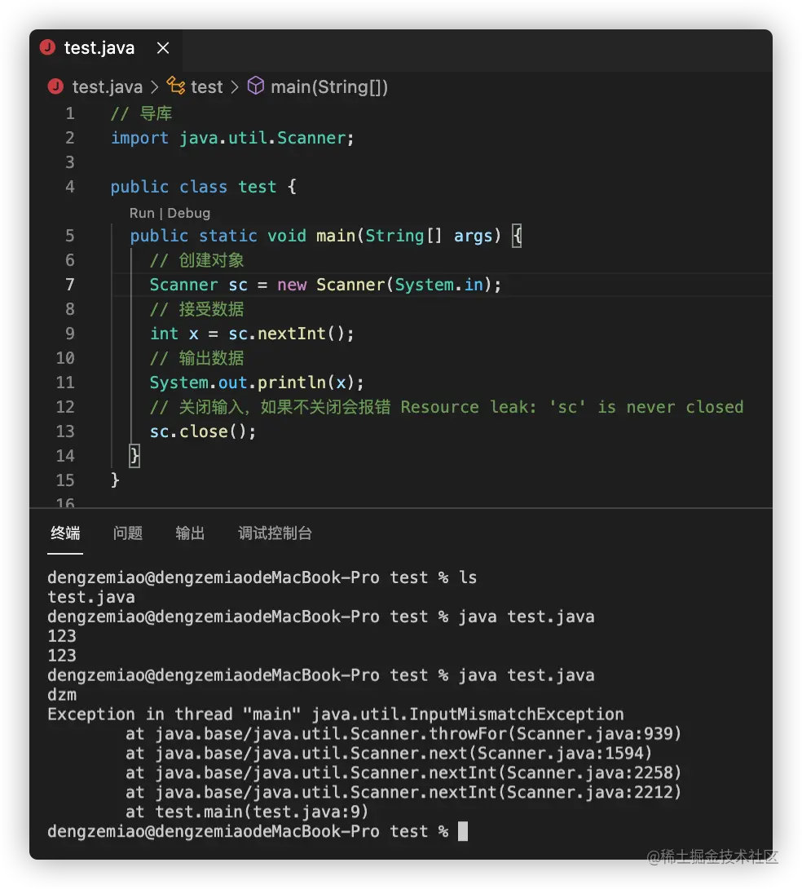Click terminal output 'dzm'
This screenshot has height=889, width=802.
click(x=62, y=695)
